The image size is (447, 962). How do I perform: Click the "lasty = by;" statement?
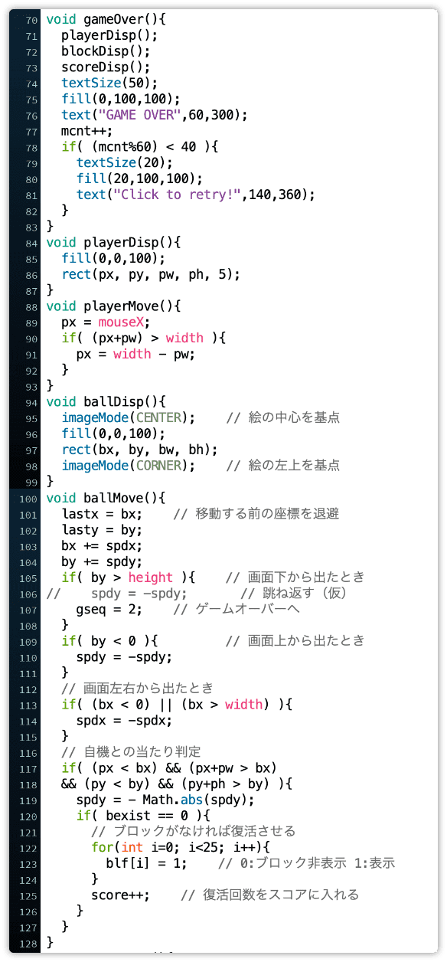click(103, 529)
